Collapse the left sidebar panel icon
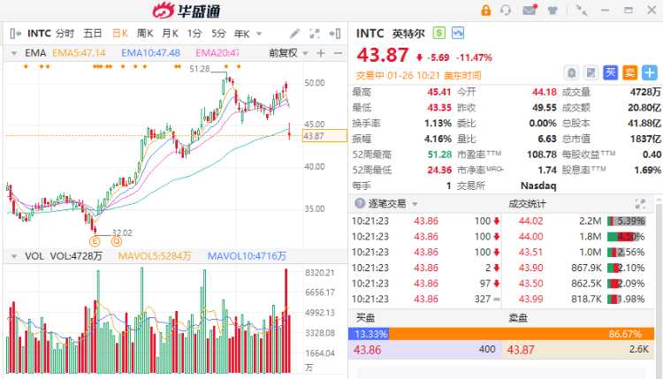Screen dimensions: 663x379 tap(15, 34)
